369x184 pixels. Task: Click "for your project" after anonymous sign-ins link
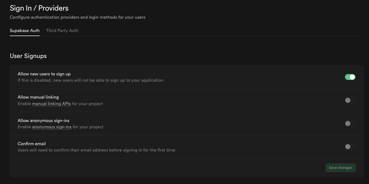tap(88, 127)
